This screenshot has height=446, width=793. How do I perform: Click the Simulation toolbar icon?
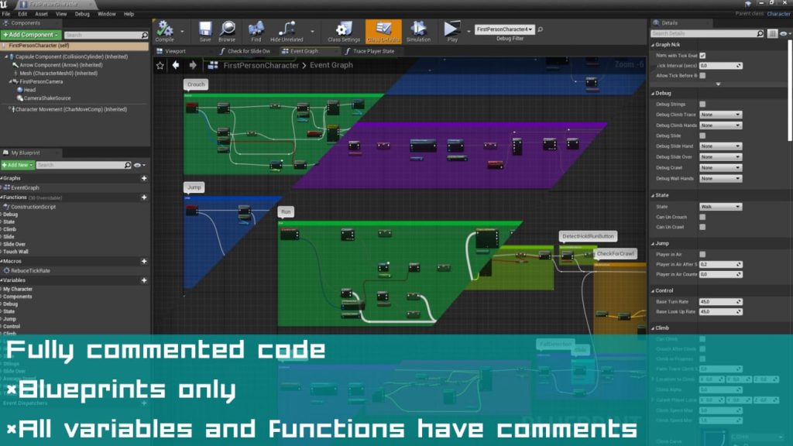tap(418, 30)
